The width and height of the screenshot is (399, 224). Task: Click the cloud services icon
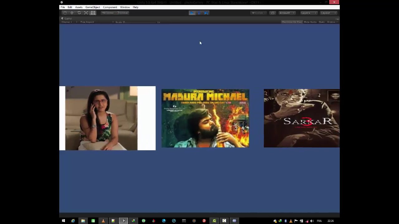[x=273, y=13]
